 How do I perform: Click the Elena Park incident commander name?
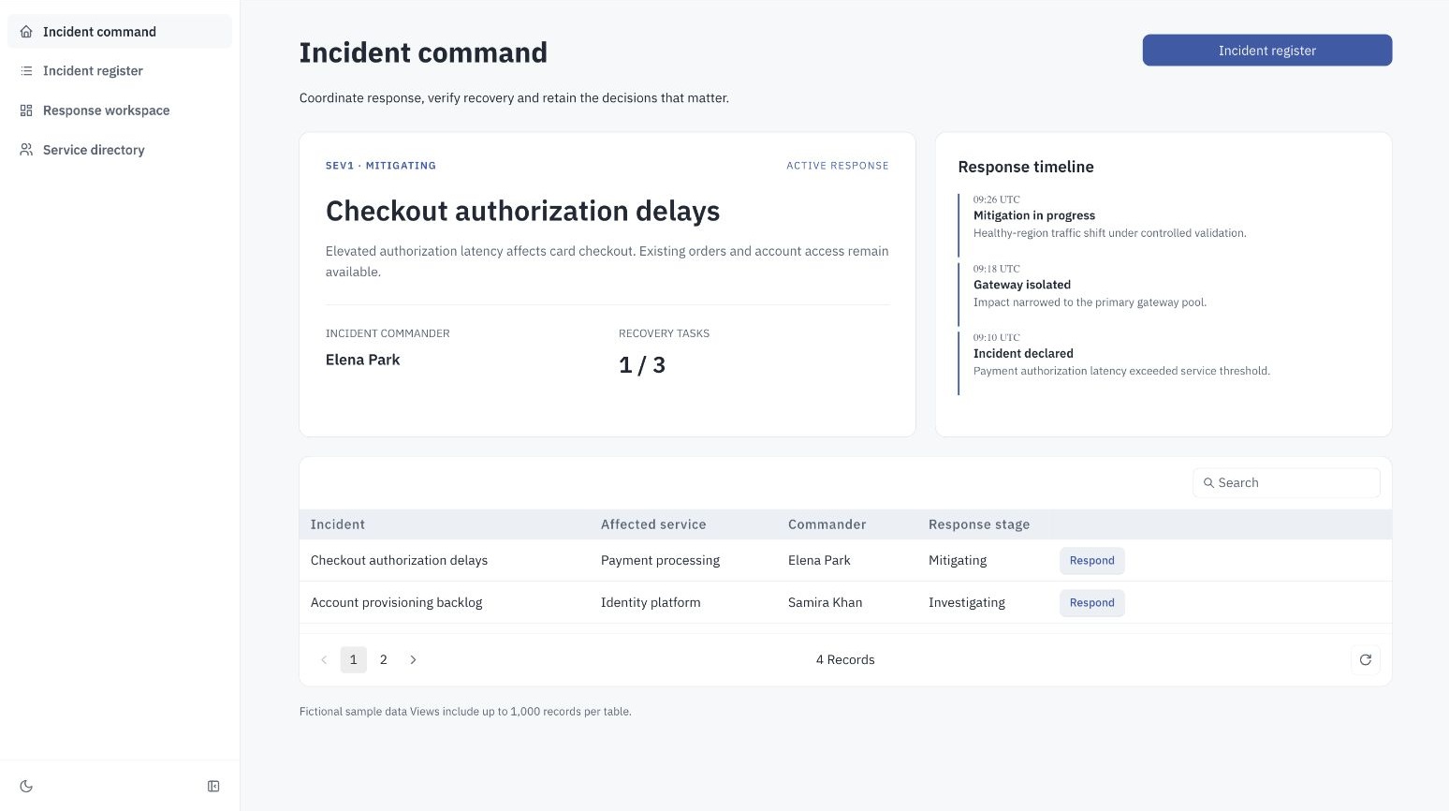pos(362,361)
